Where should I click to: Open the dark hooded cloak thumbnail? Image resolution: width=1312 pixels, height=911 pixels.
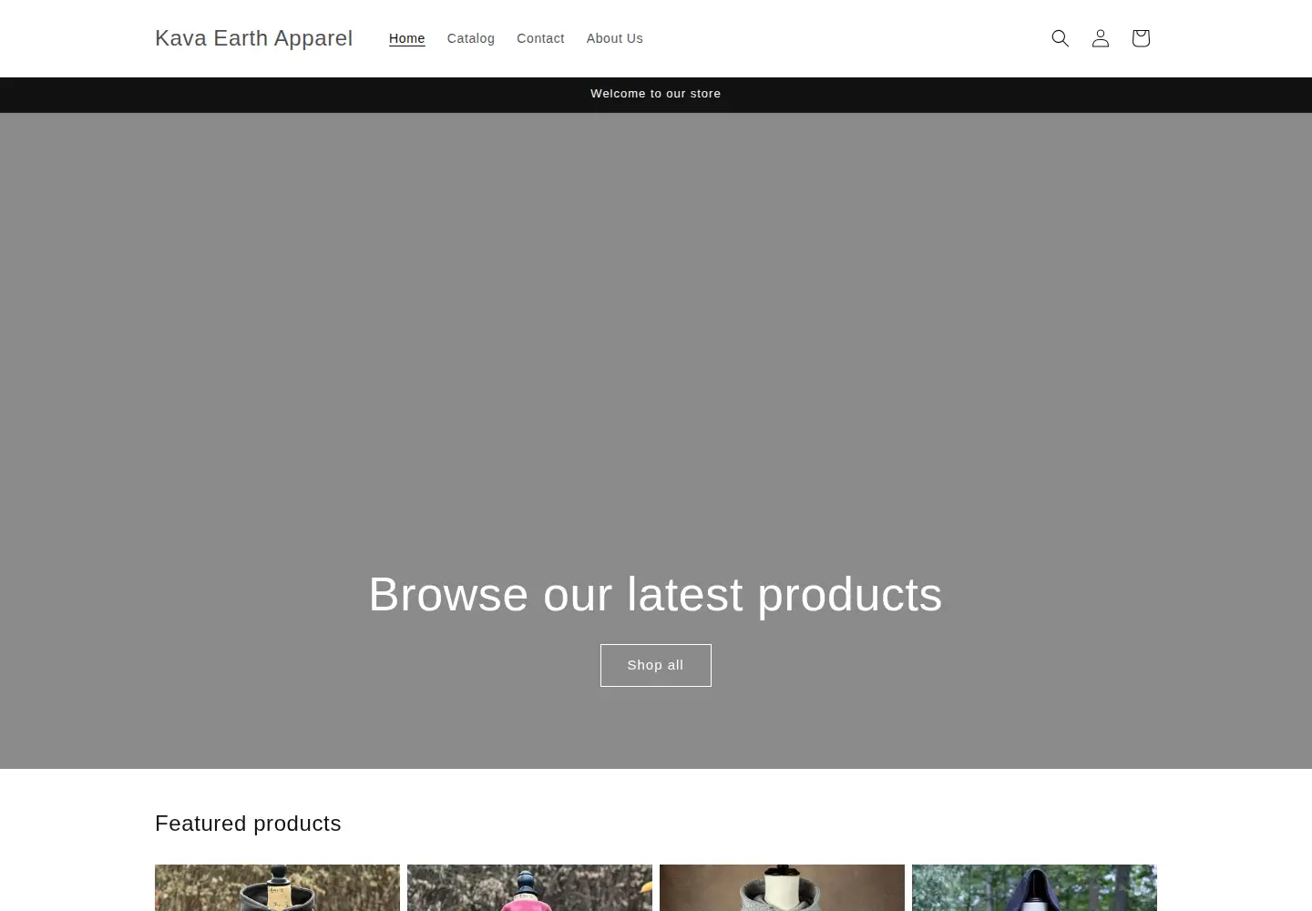[x=1034, y=888]
